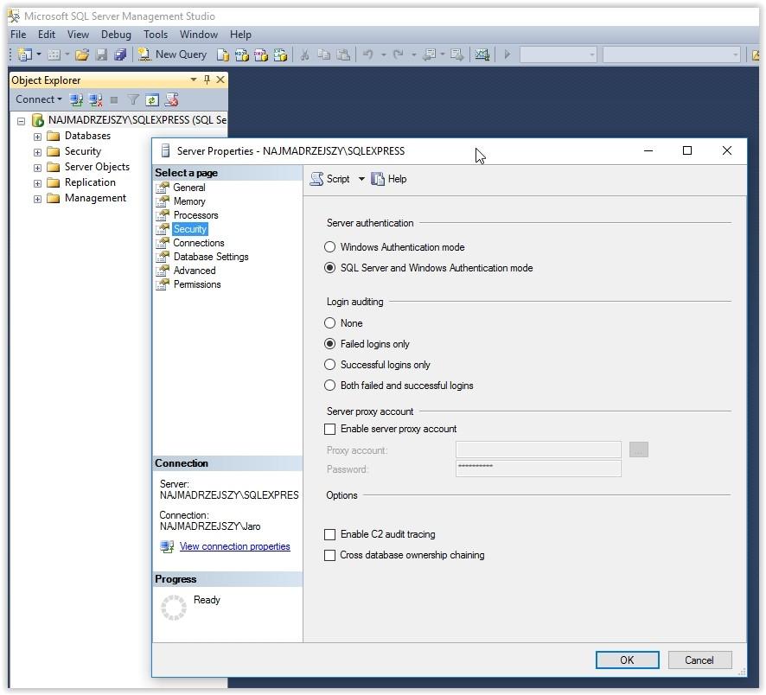Select the Memory page

click(189, 201)
